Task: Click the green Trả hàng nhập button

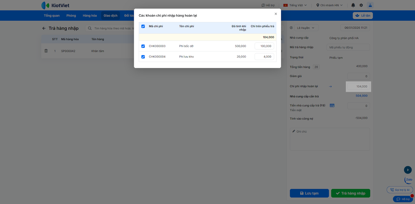Action: (350, 193)
